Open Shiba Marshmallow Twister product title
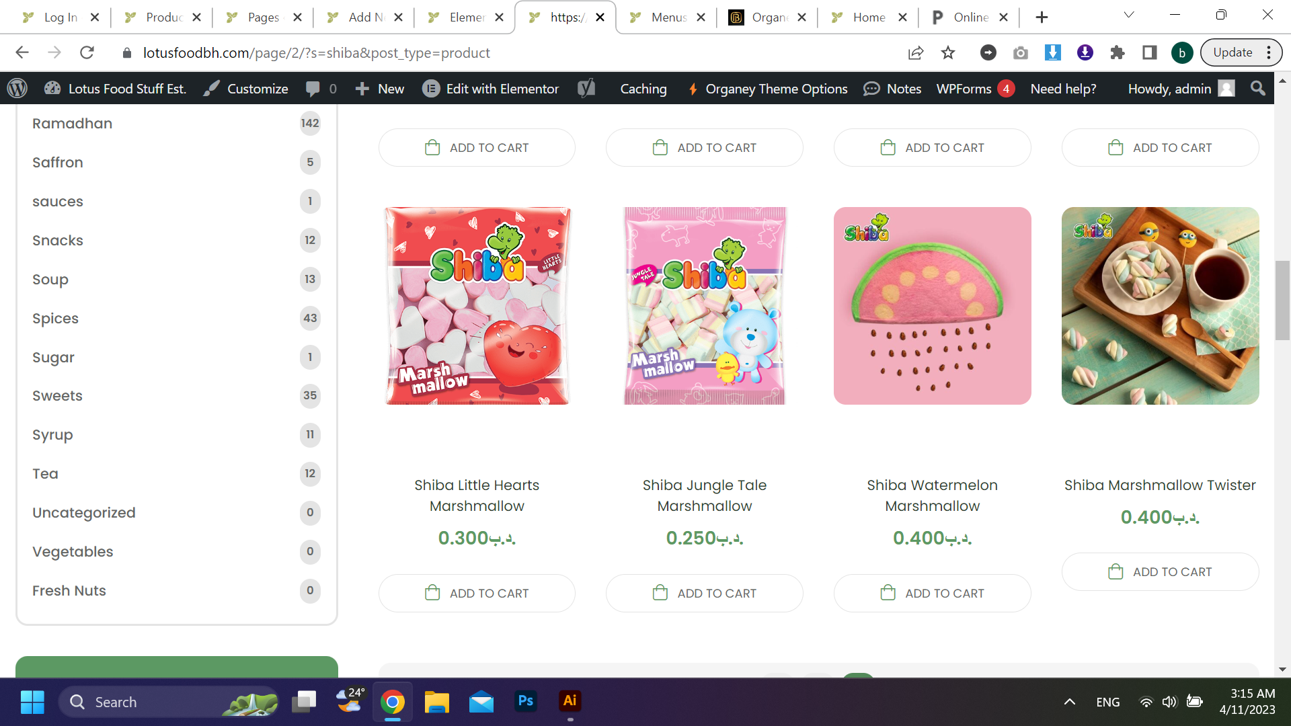The image size is (1291, 726). click(x=1160, y=485)
